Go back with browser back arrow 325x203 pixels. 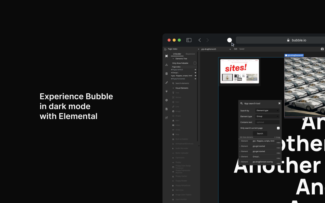[x=200, y=40]
